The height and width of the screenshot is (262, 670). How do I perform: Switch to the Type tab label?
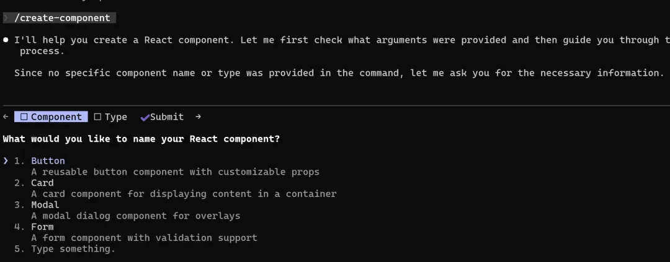tap(115, 116)
